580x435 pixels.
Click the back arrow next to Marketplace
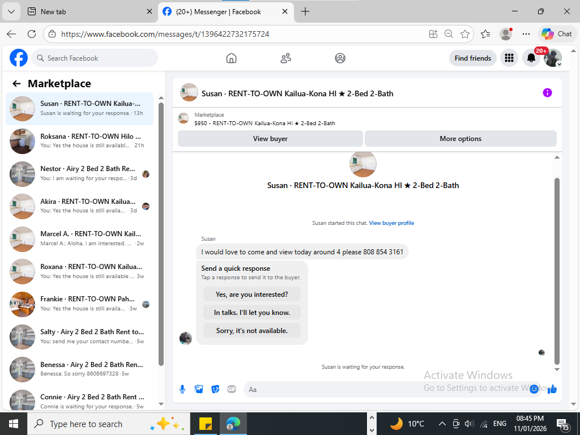16,84
